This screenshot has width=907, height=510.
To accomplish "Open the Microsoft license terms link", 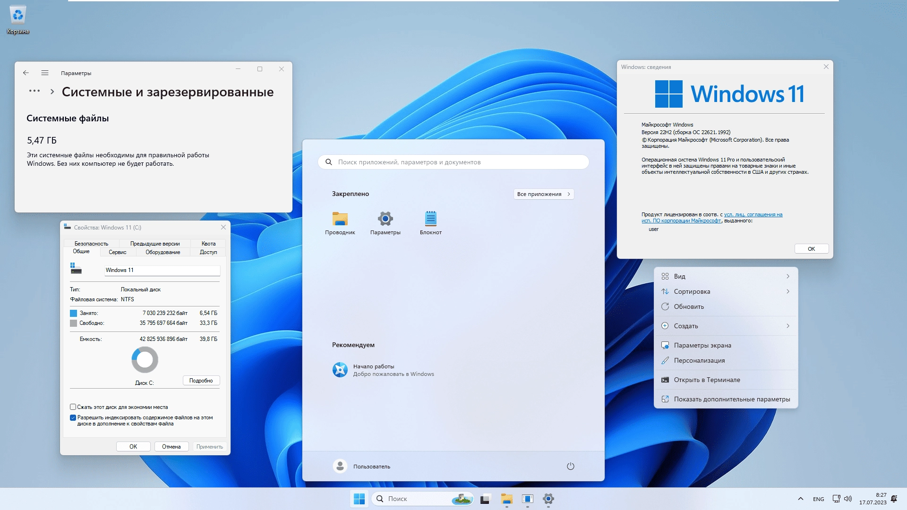I will (x=712, y=218).
